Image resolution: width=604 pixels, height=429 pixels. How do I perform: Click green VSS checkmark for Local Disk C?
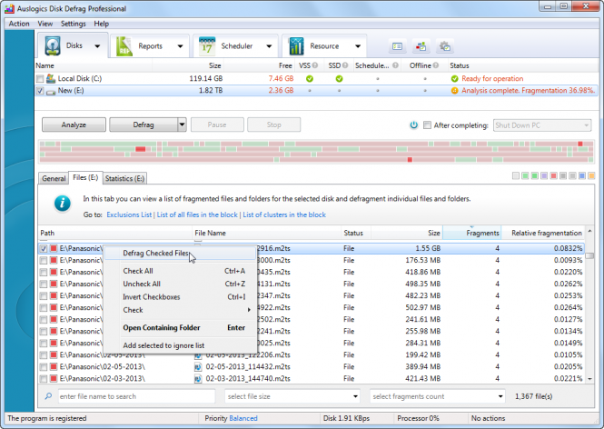[310, 79]
